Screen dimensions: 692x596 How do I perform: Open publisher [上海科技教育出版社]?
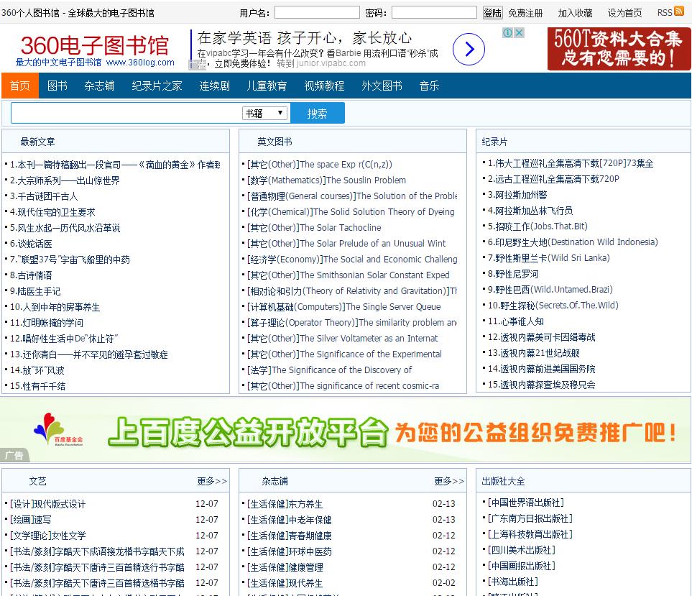tap(530, 535)
